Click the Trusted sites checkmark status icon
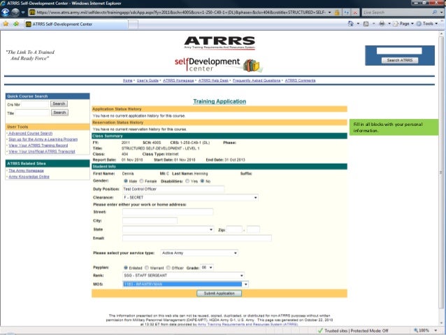 (320, 330)
